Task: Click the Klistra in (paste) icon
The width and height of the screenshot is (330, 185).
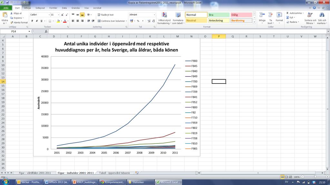Action: point(5,15)
